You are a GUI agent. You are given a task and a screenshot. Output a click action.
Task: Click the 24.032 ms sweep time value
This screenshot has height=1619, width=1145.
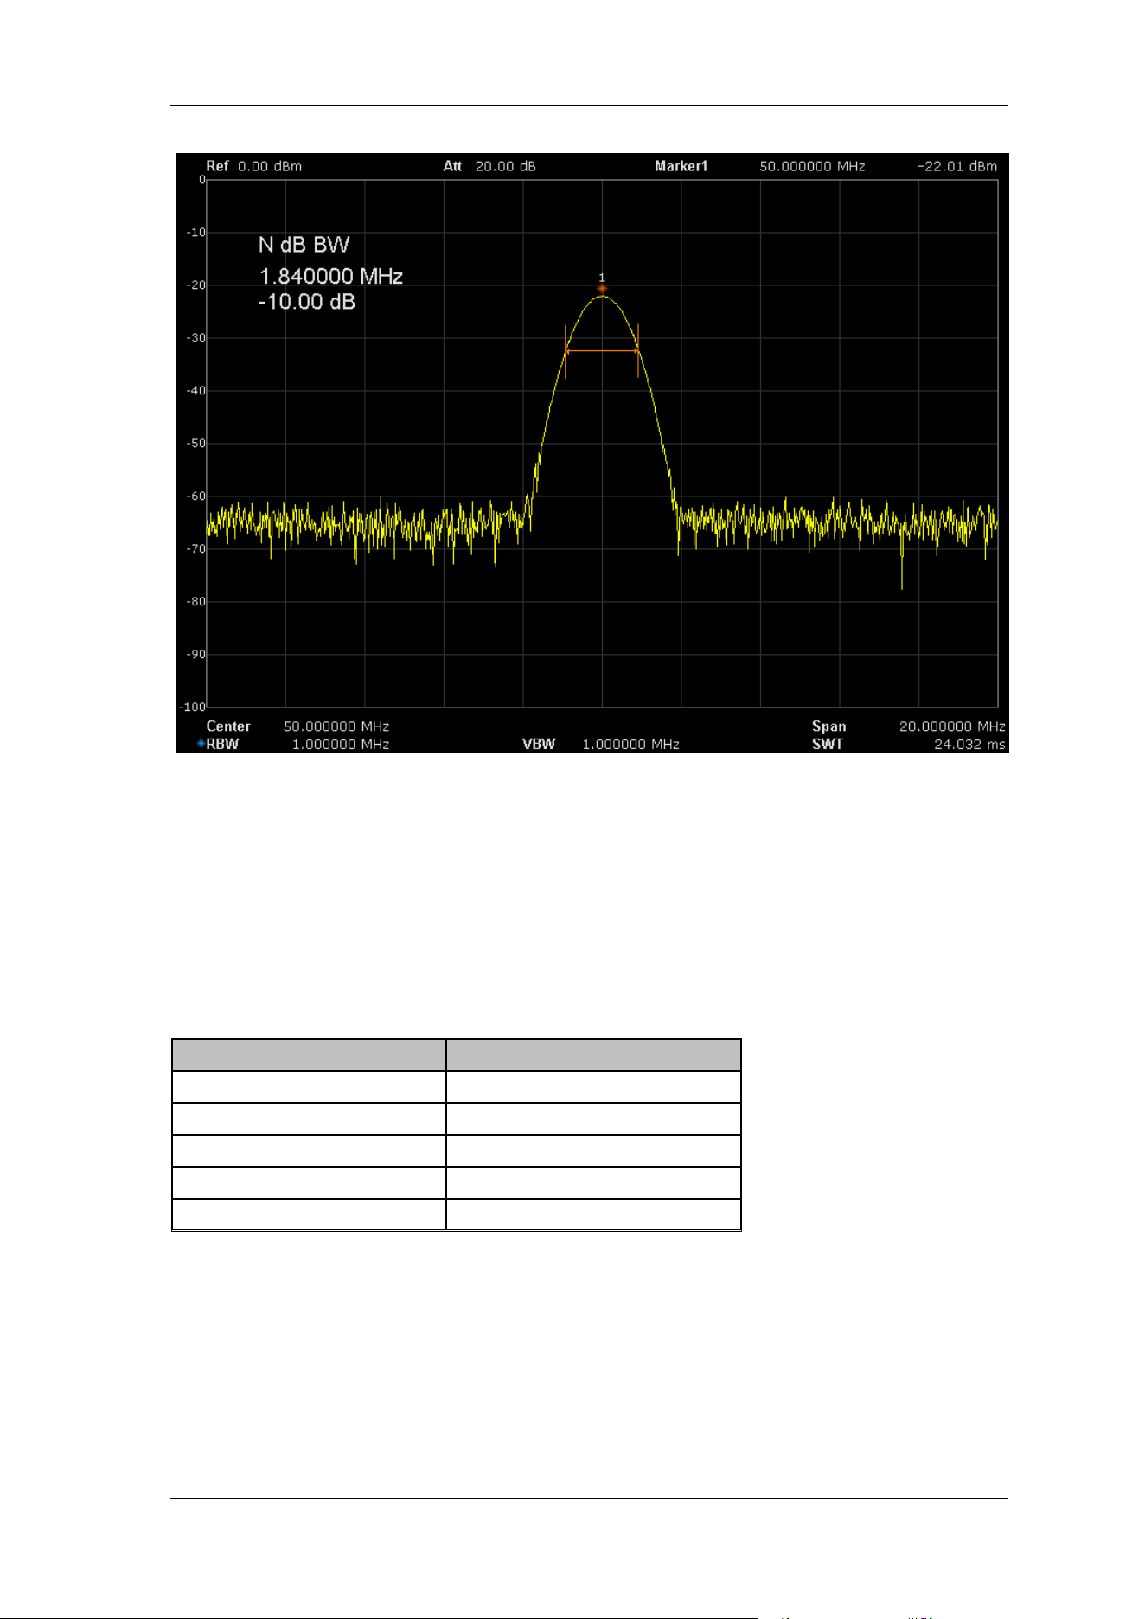[x=969, y=744]
